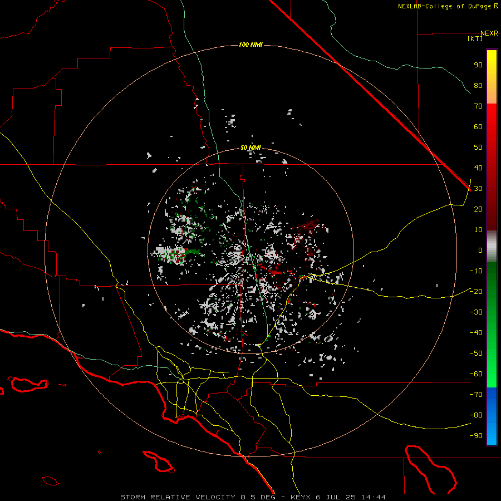Click the 14:44 timestamp in bottom caption
This screenshot has width=501, height=501.
click(373, 497)
